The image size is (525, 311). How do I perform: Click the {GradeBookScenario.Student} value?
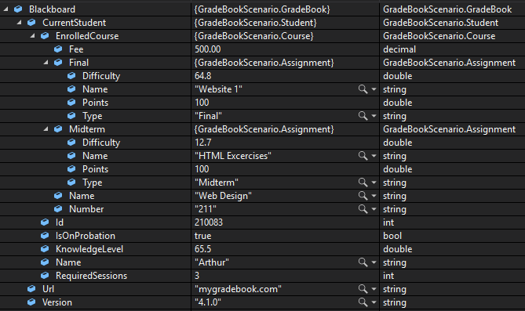tap(256, 23)
